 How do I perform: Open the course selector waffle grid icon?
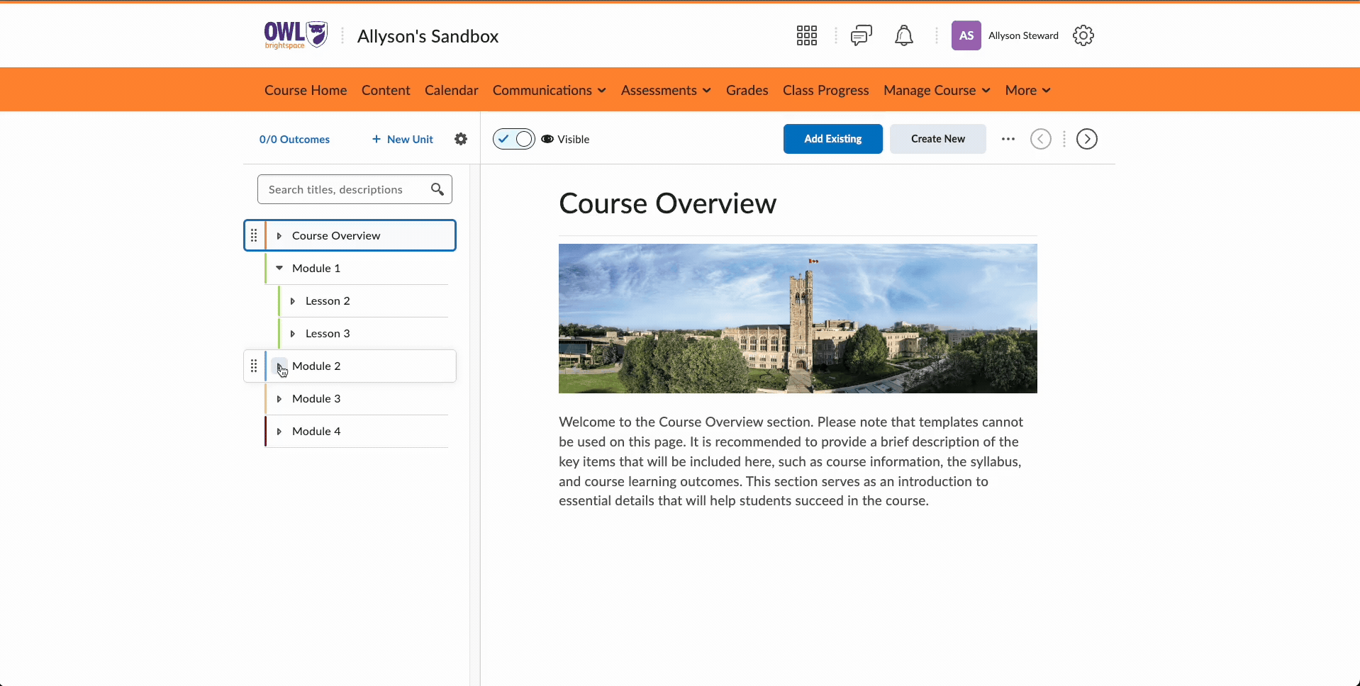[806, 35]
